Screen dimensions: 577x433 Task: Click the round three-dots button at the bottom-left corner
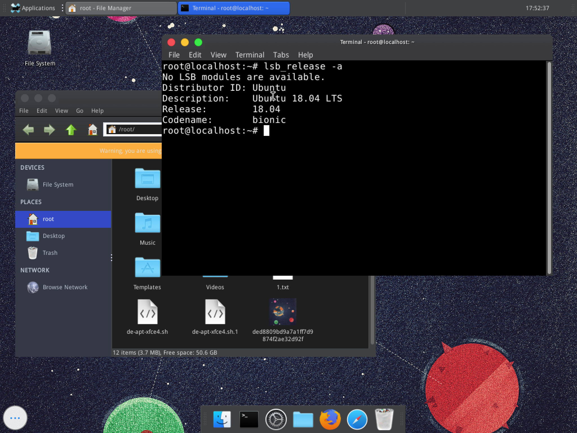point(15,418)
